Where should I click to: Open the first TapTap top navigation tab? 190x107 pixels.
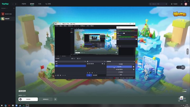click(24, 4)
